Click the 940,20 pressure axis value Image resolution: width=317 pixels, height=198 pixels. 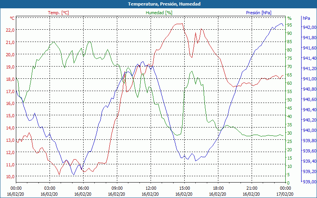[310, 120]
